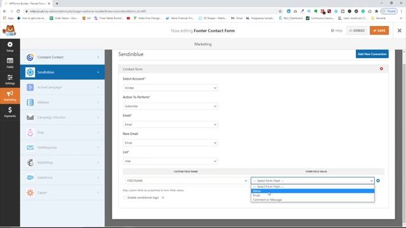This screenshot has height=228, width=406.
Task: Open the Settings panel
Action: point(10,80)
